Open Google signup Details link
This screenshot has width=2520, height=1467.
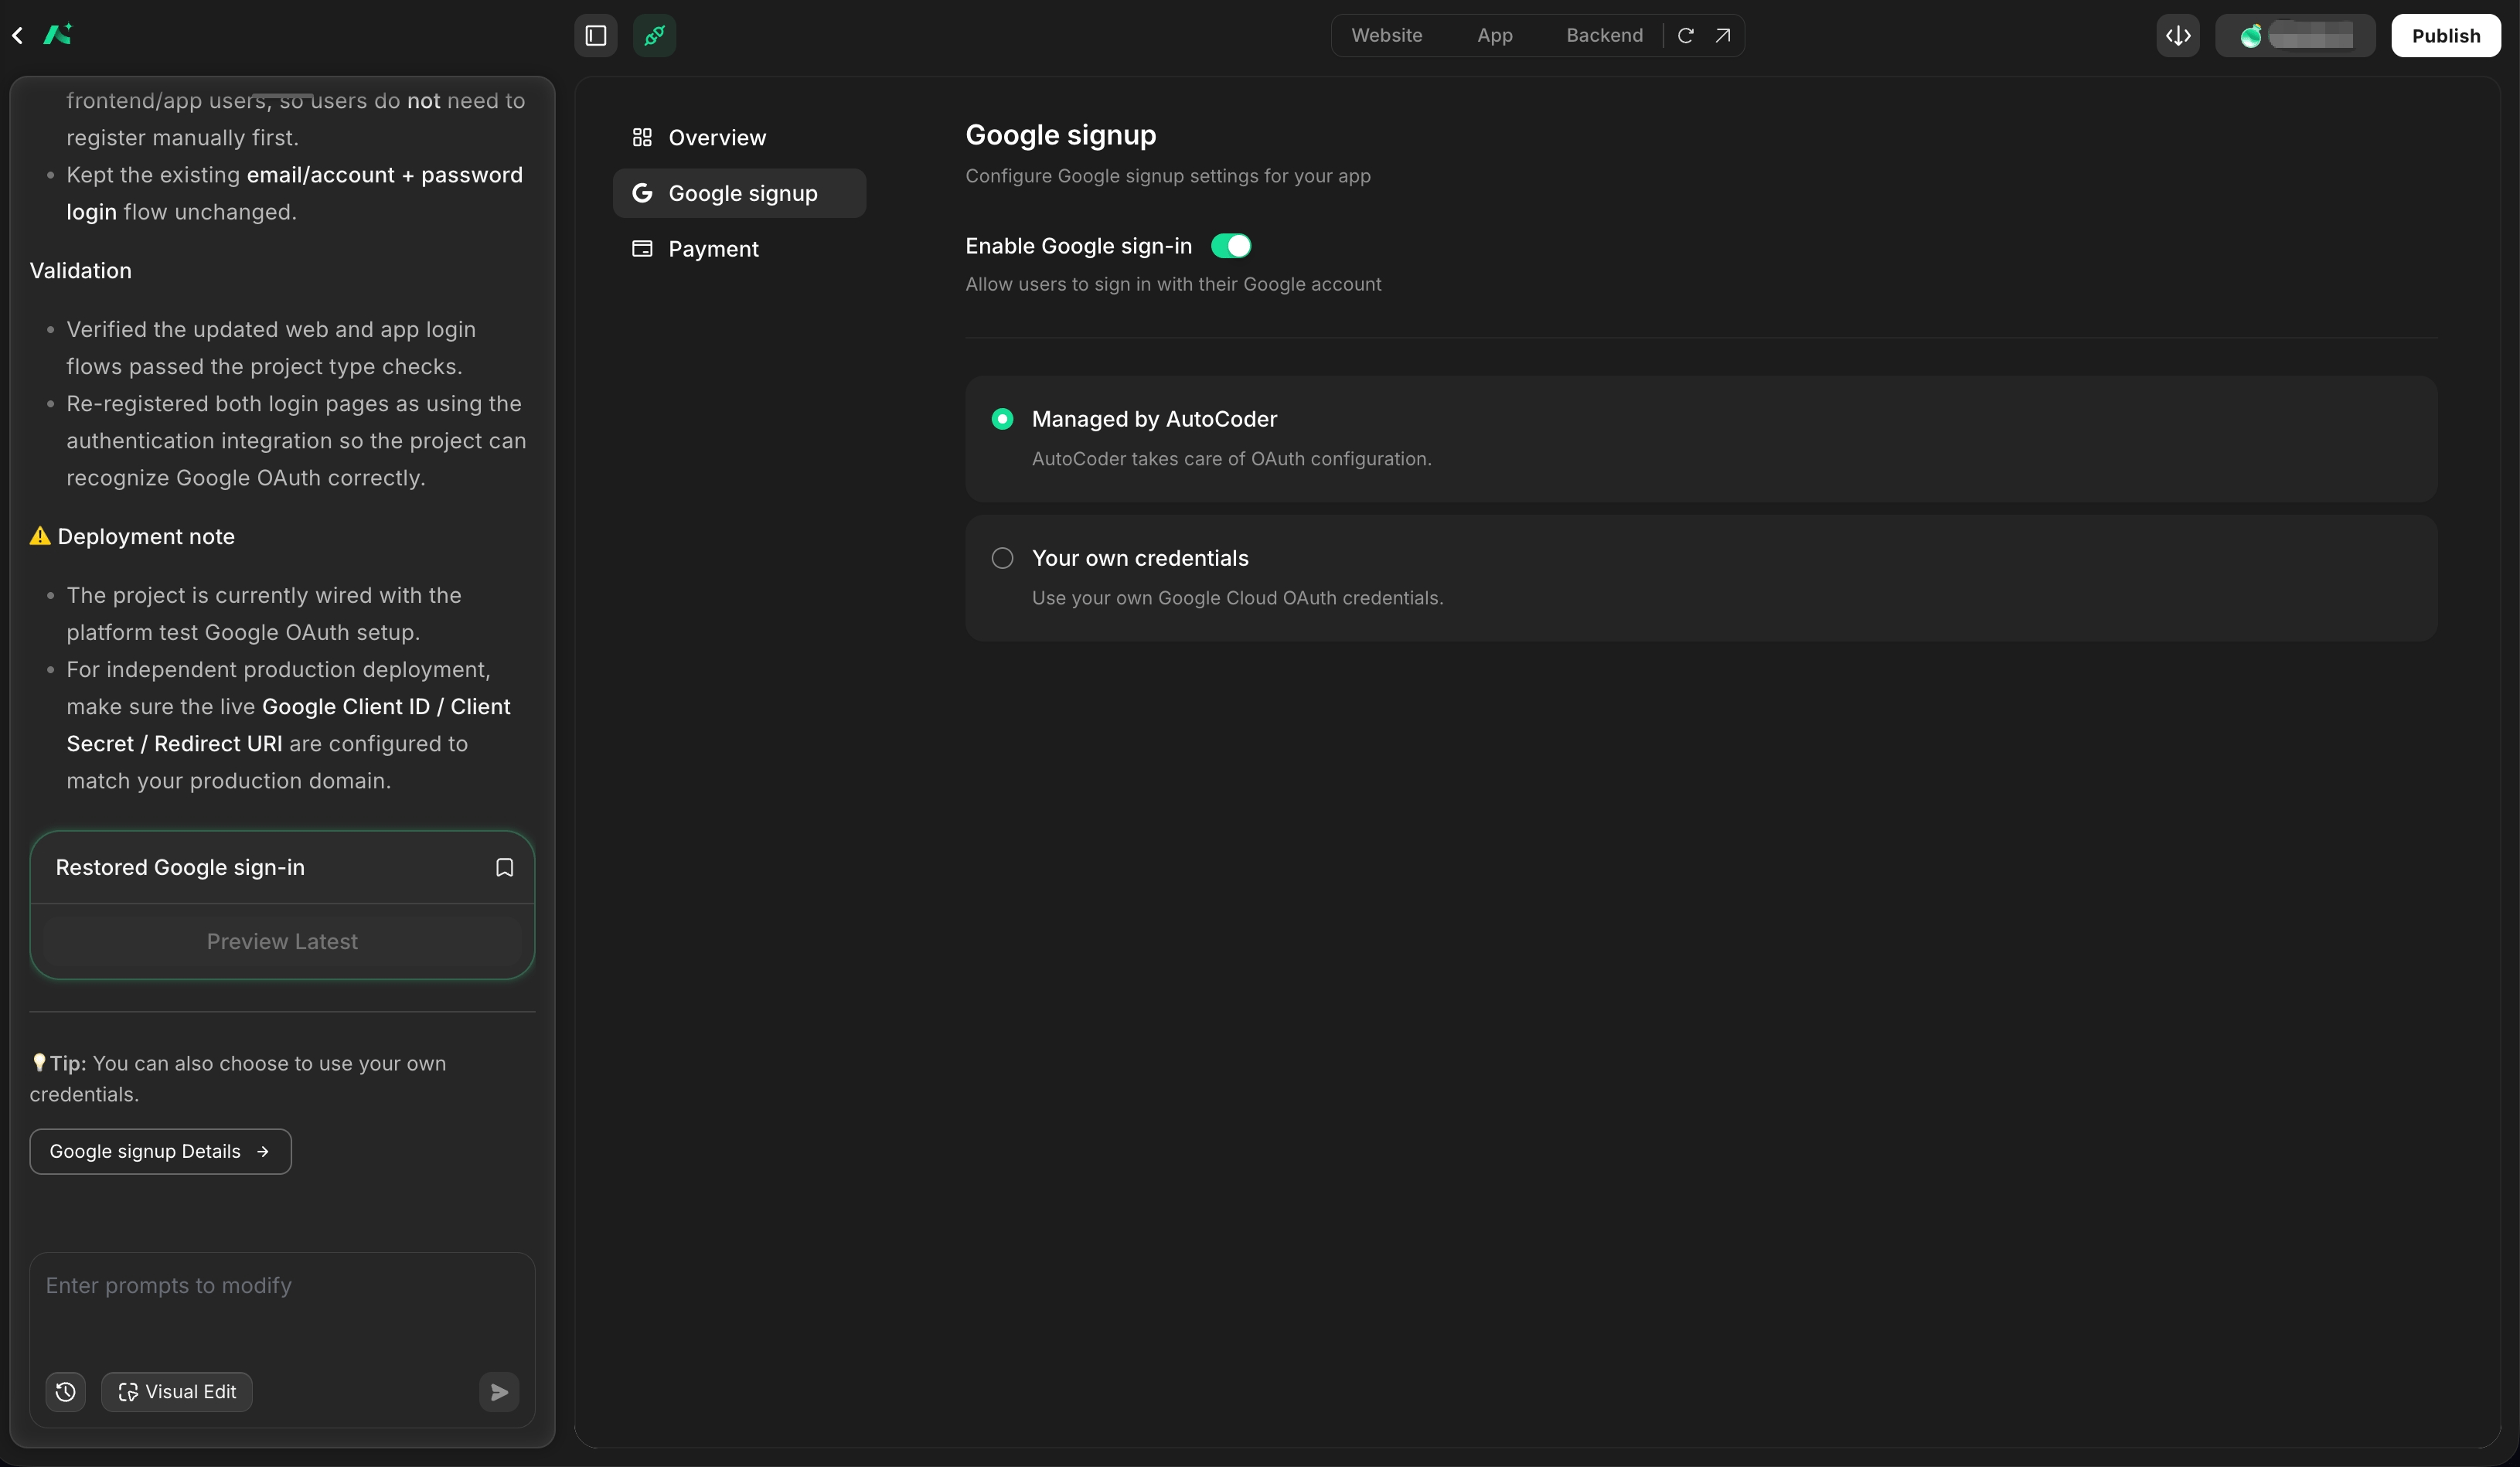click(x=160, y=1152)
